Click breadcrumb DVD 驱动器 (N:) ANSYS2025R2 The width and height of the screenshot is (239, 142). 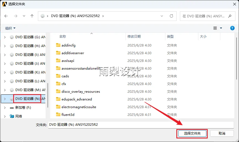click(x=75, y=16)
